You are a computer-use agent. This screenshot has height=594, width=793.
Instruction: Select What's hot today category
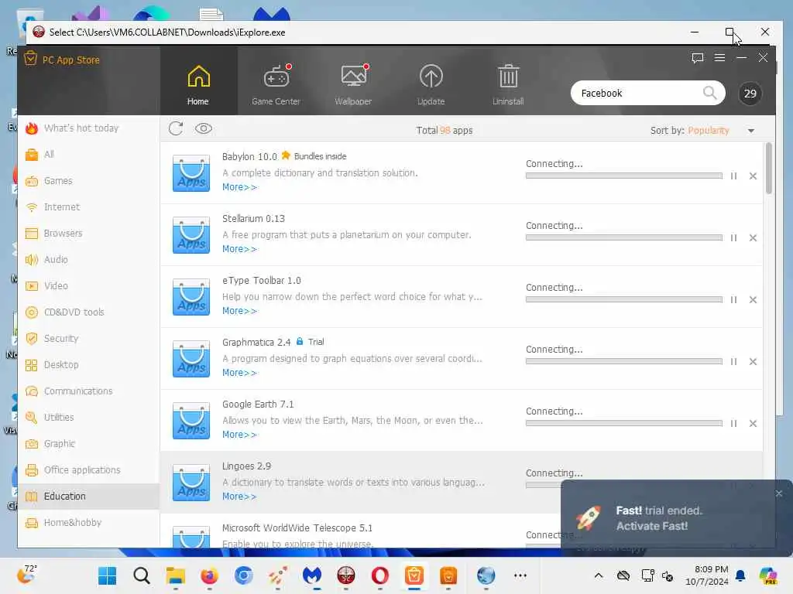pos(88,128)
